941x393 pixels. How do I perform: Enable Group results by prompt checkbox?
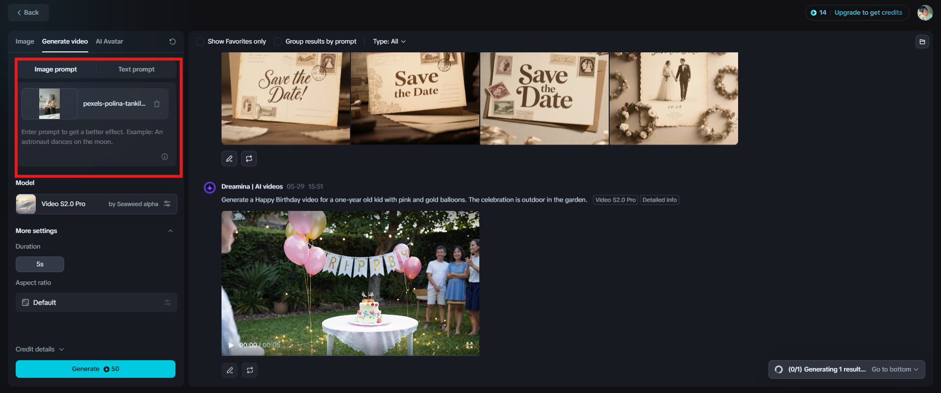[278, 42]
